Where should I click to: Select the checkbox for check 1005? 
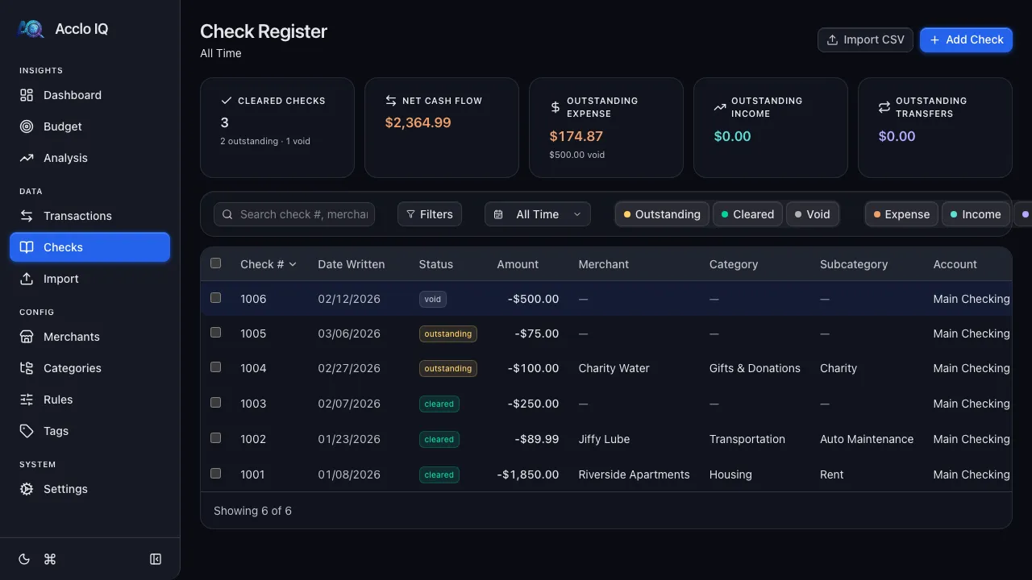pyautogui.click(x=215, y=333)
